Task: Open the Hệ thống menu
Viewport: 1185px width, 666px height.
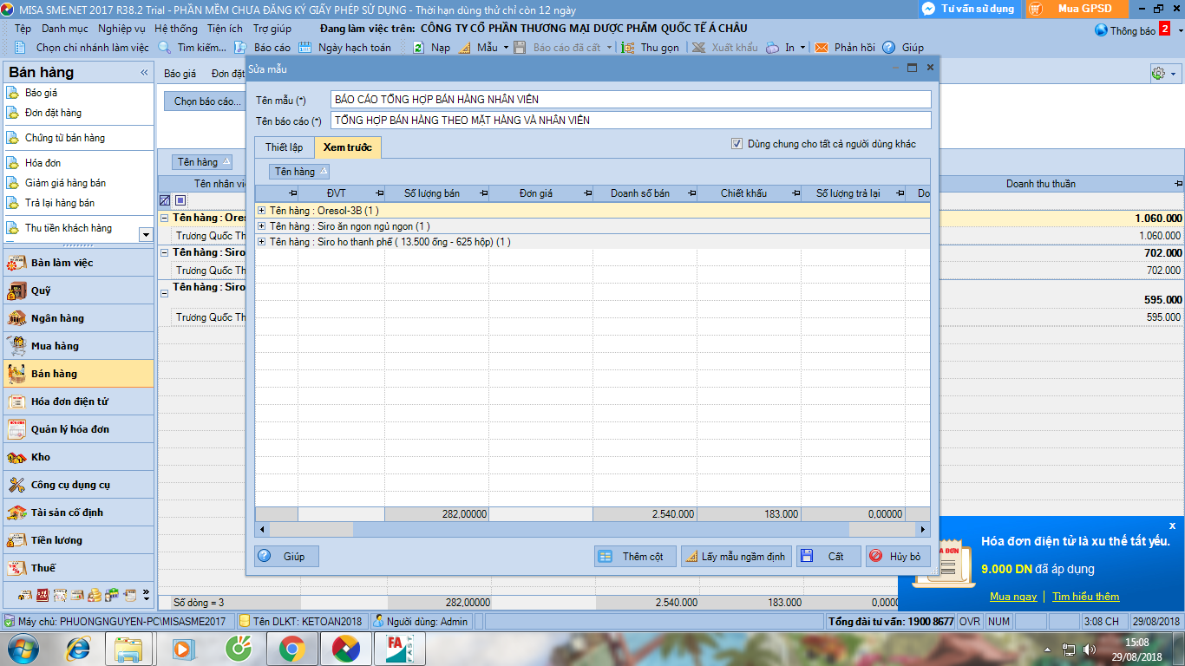Action: coord(176,29)
